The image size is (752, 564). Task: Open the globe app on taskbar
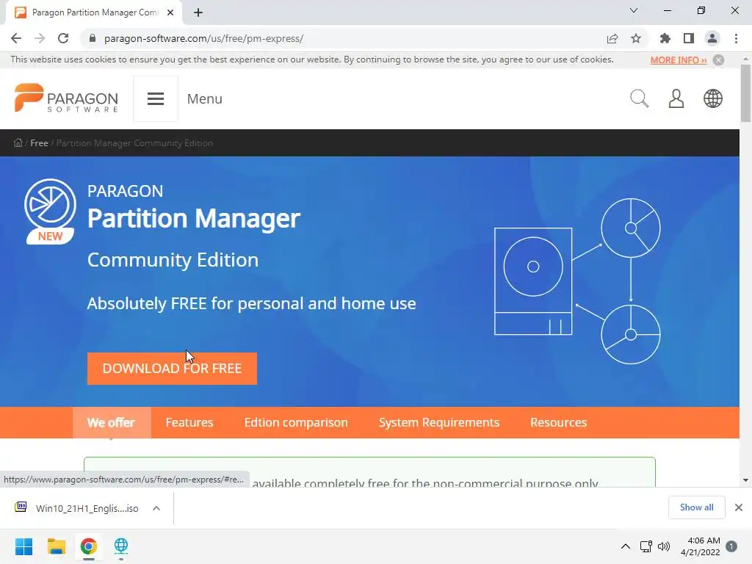click(121, 546)
